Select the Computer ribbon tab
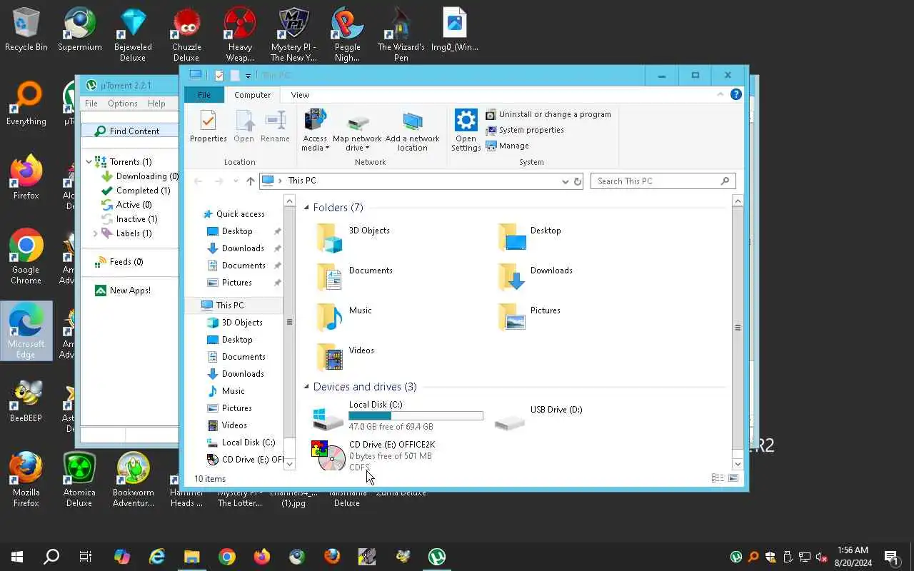This screenshot has width=914, height=571. 253,95
